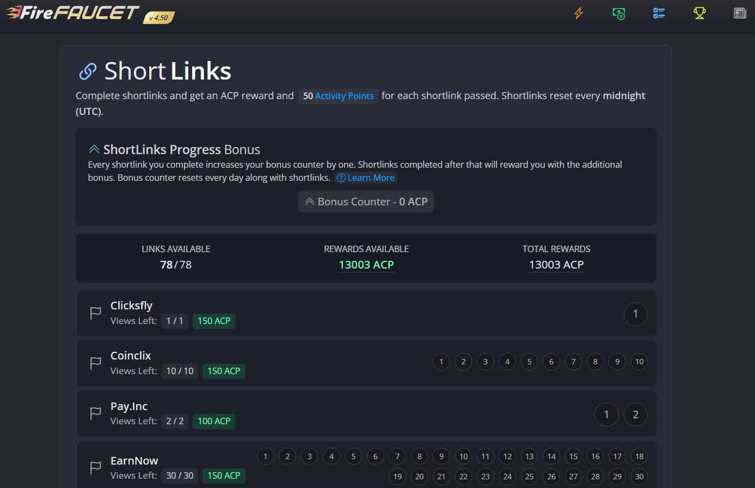Click the flag icon next to Pay.Inc

coord(95,413)
